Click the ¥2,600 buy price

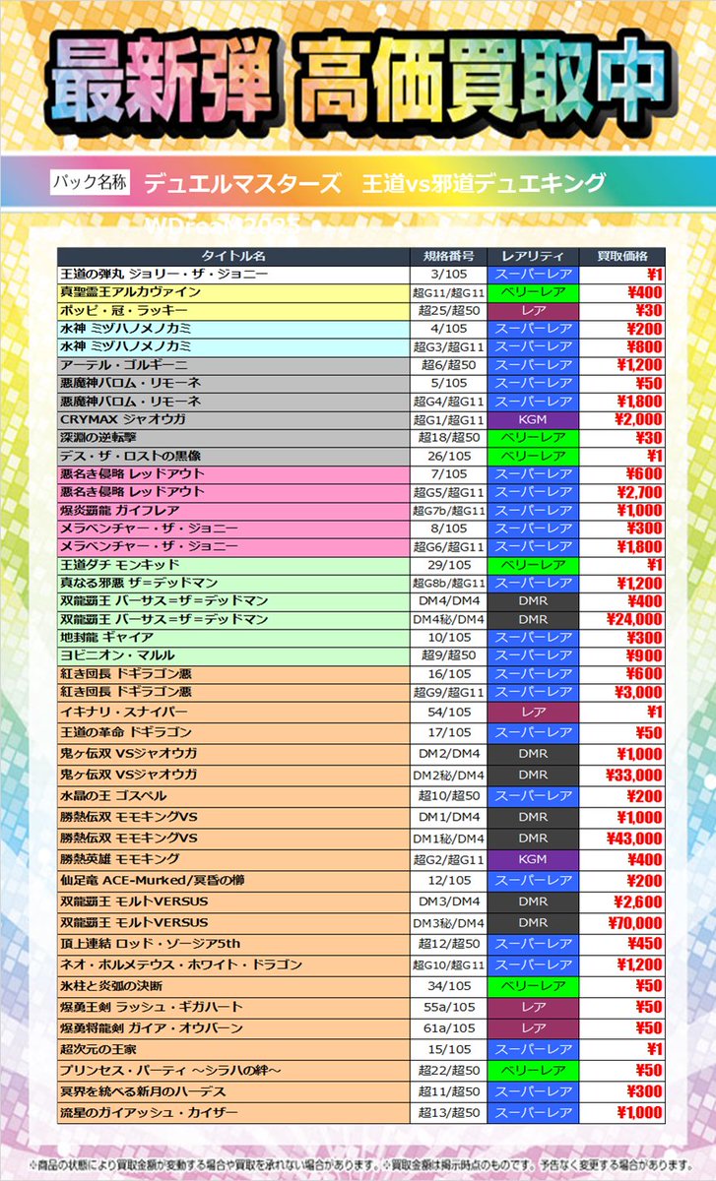click(x=639, y=901)
